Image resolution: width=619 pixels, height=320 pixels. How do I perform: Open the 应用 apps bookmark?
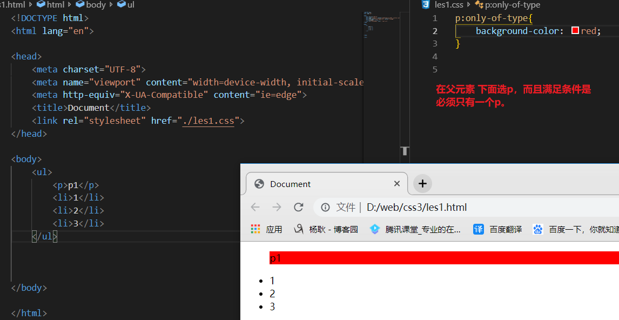pos(266,229)
